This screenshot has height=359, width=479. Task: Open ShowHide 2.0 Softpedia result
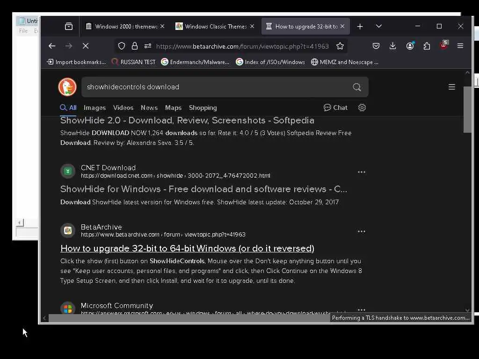tap(187, 120)
